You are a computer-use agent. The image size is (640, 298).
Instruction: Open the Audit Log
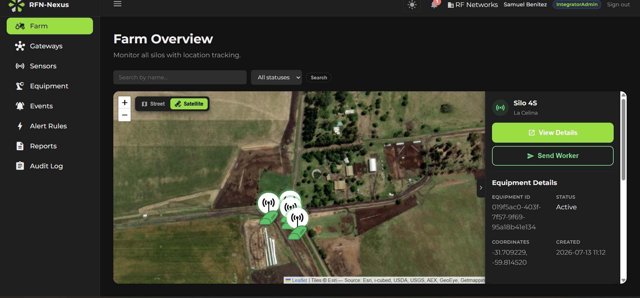50,166
